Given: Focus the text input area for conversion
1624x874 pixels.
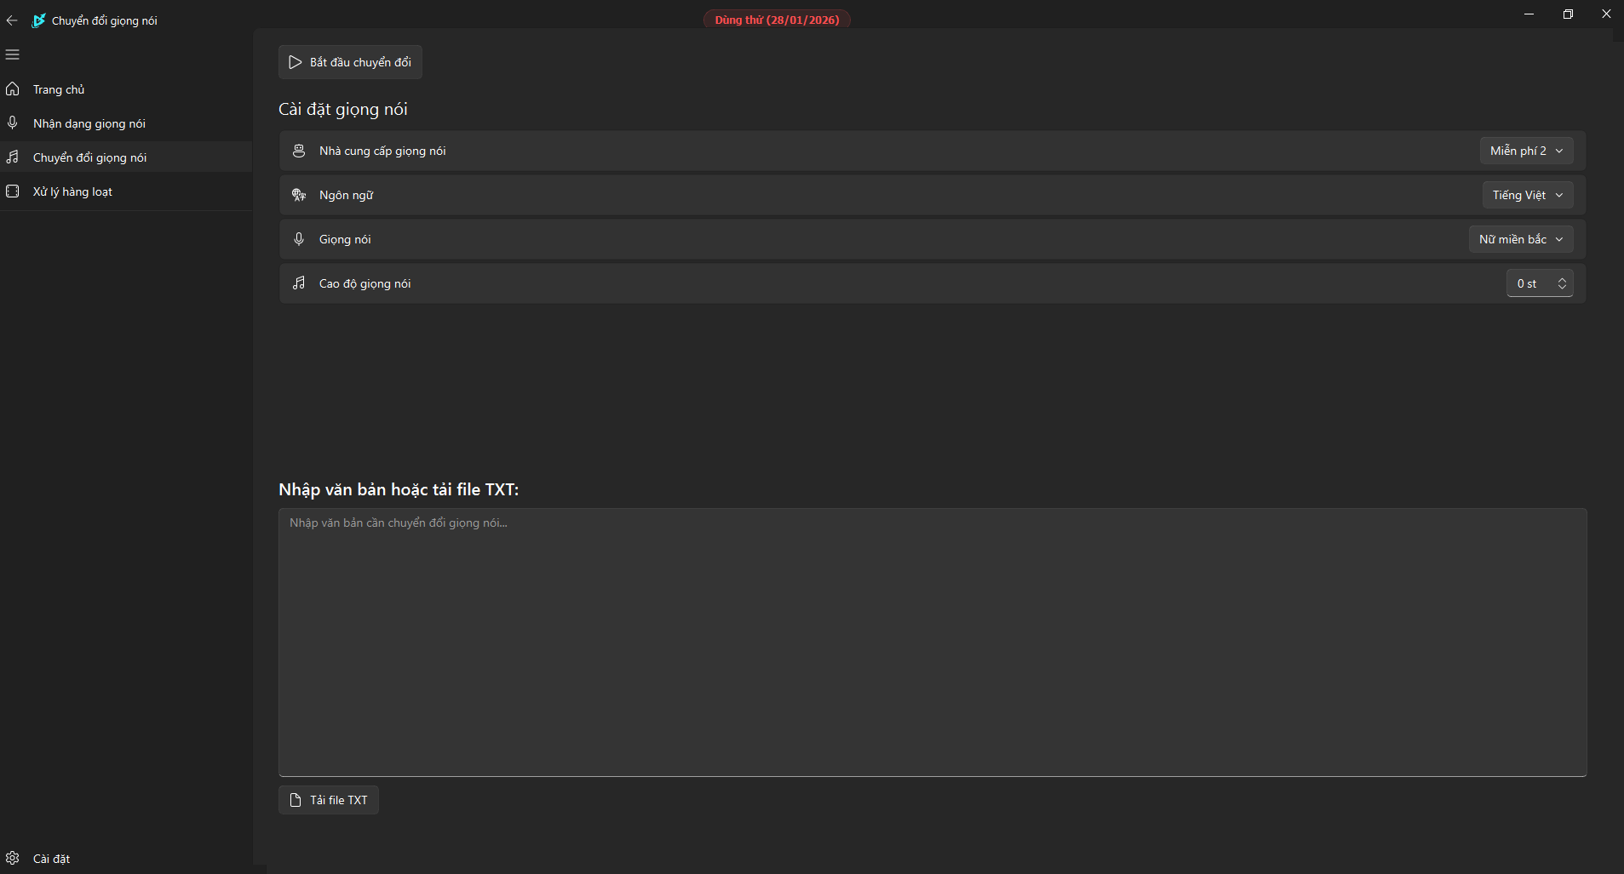Looking at the screenshot, I should point(933,643).
